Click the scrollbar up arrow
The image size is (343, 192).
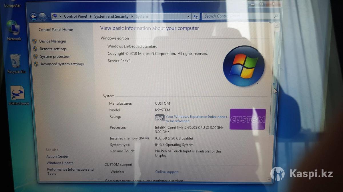click(277, 25)
